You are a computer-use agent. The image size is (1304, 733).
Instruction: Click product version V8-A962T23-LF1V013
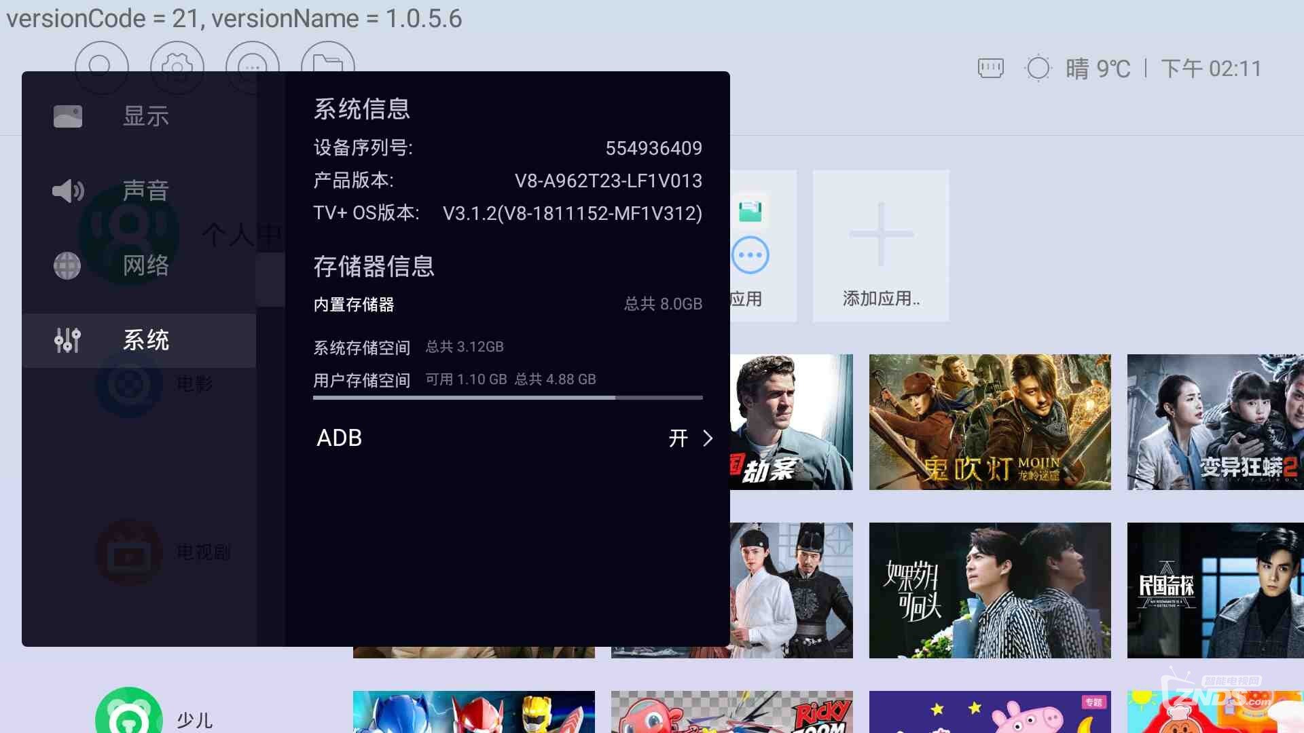click(609, 181)
